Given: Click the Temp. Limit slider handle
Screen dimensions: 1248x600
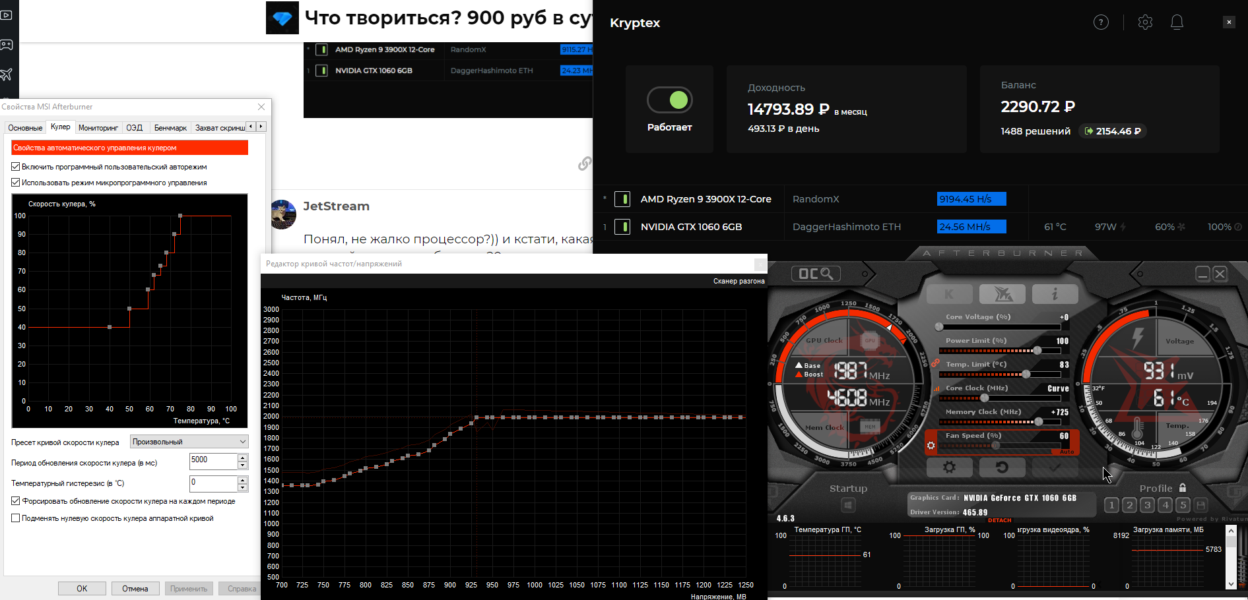Looking at the screenshot, I should [x=1026, y=375].
